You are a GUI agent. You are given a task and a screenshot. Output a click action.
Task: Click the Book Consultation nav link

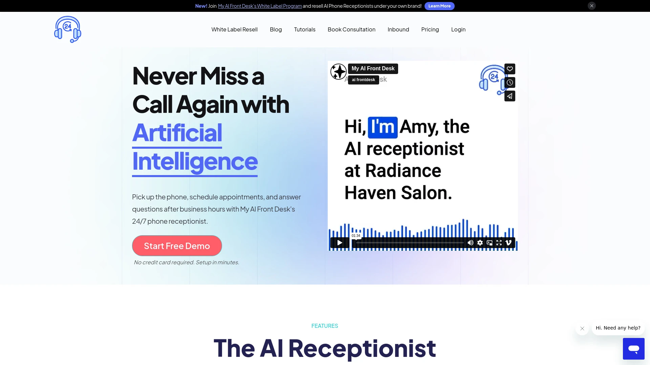[x=351, y=29]
